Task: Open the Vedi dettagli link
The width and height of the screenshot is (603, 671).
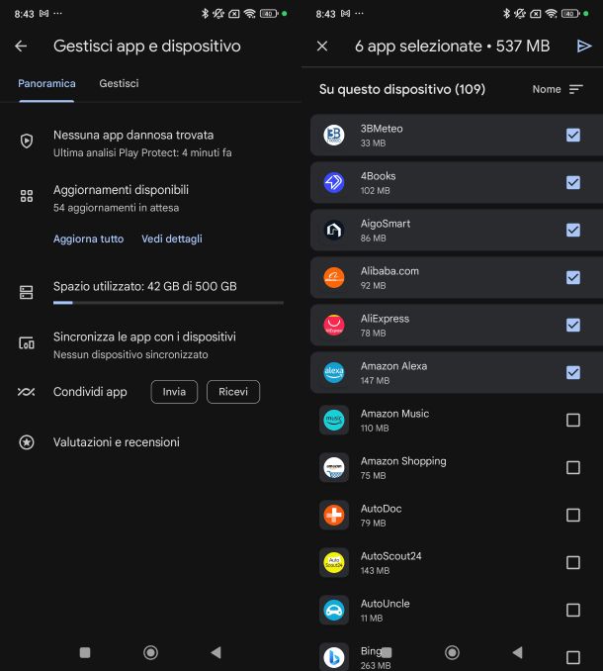Action: pos(172,239)
